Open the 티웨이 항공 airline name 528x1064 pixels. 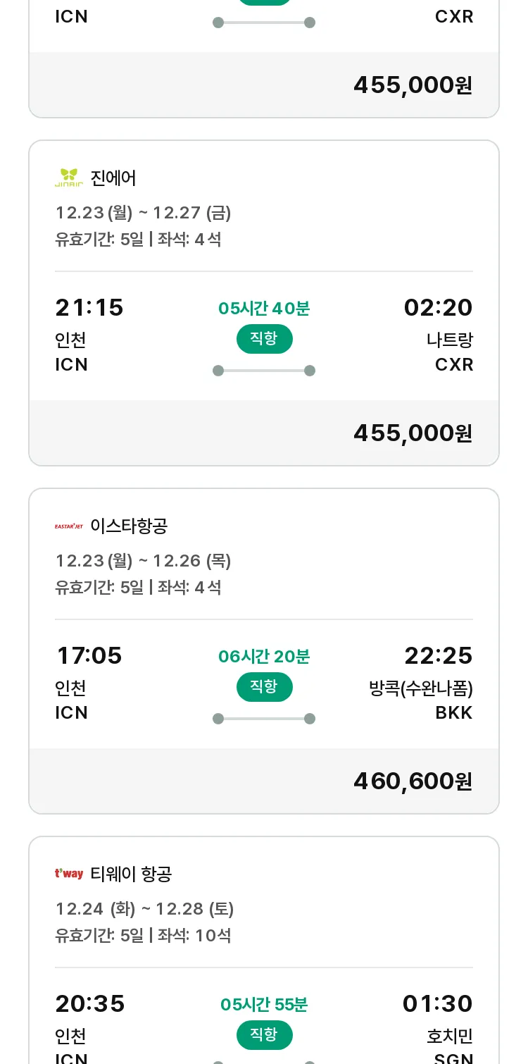coord(131,874)
